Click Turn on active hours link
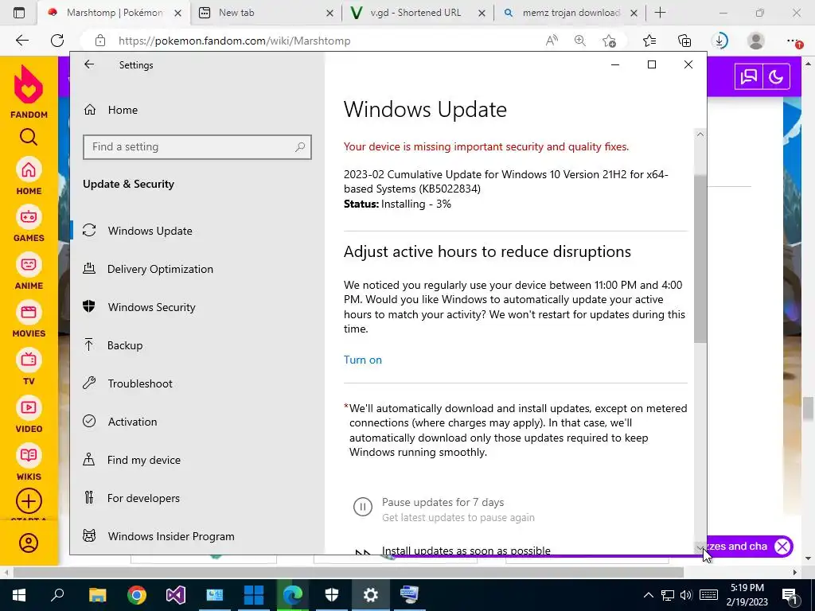The height and width of the screenshot is (611, 815). (x=363, y=360)
